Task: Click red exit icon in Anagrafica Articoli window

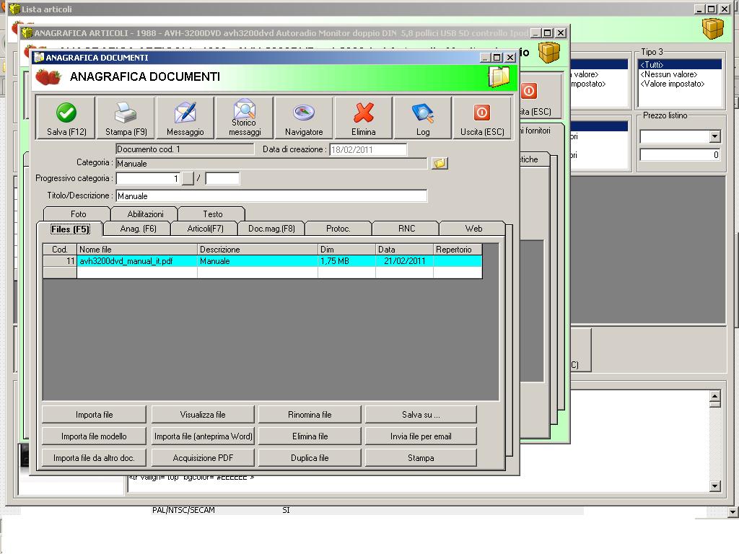Action: pos(529,90)
